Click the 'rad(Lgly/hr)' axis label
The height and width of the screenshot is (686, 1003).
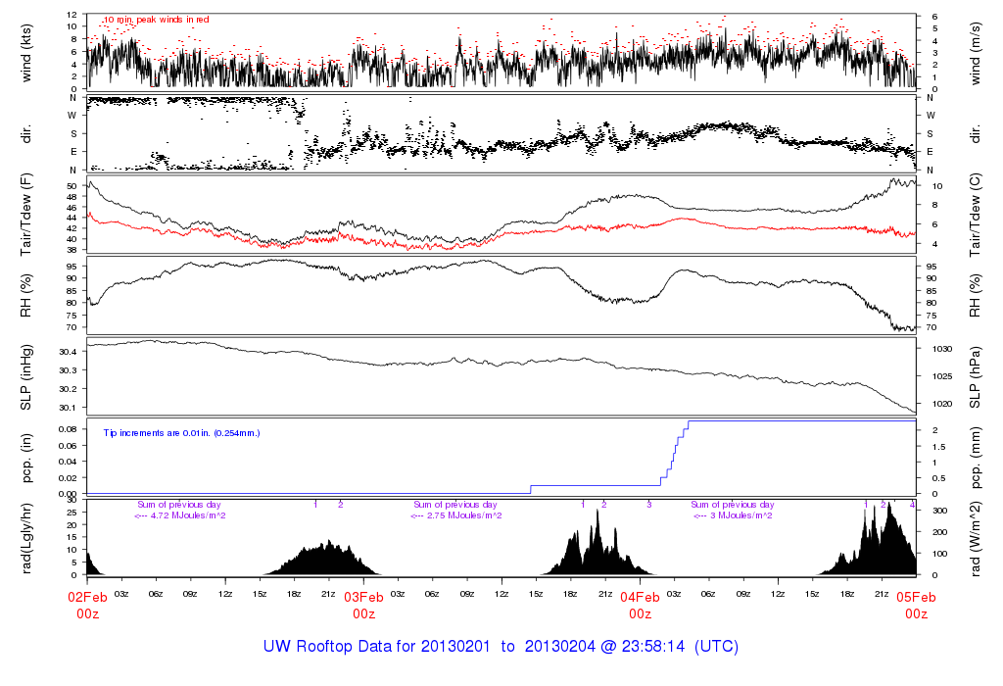click(26, 539)
